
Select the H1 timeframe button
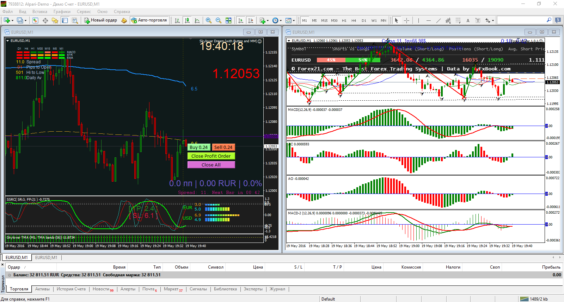coord(344,20)
